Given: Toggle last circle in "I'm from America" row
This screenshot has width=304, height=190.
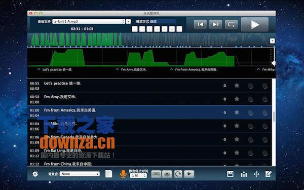Looking at the screenshot, I should (x=265, y=113).
